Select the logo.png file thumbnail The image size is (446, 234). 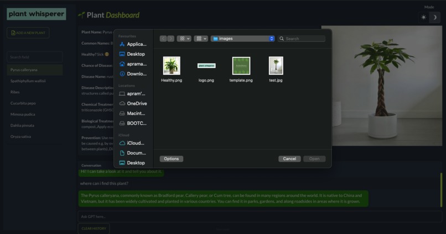point(206,66)
